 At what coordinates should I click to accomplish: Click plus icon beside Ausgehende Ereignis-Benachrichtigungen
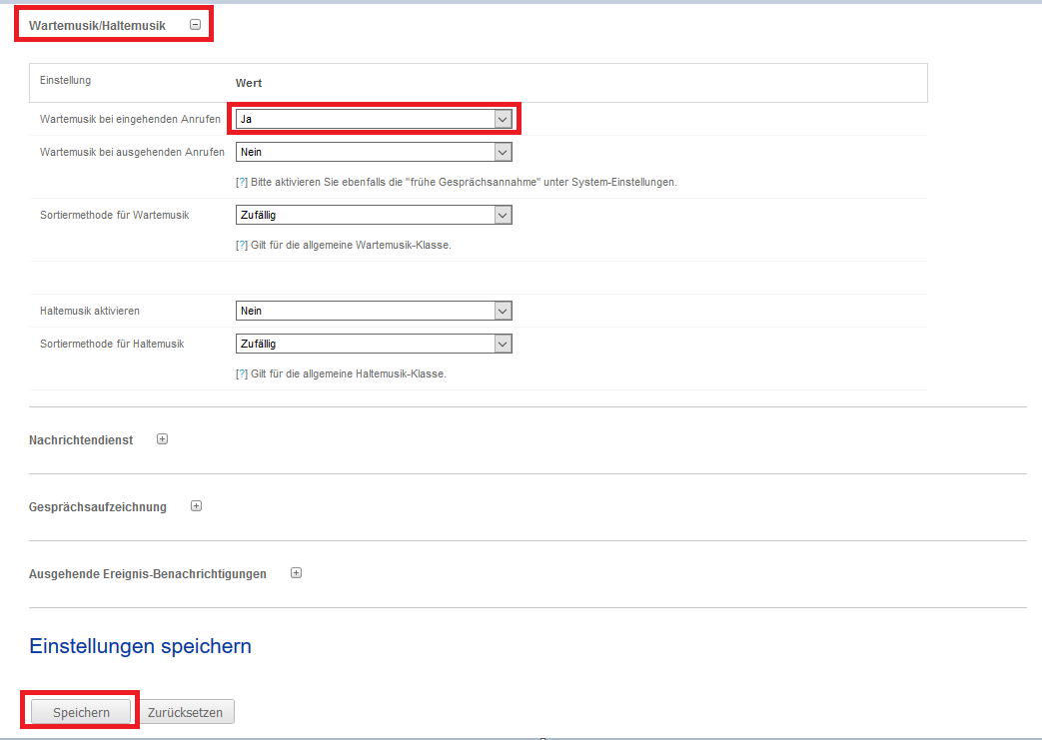pos(296,573)
